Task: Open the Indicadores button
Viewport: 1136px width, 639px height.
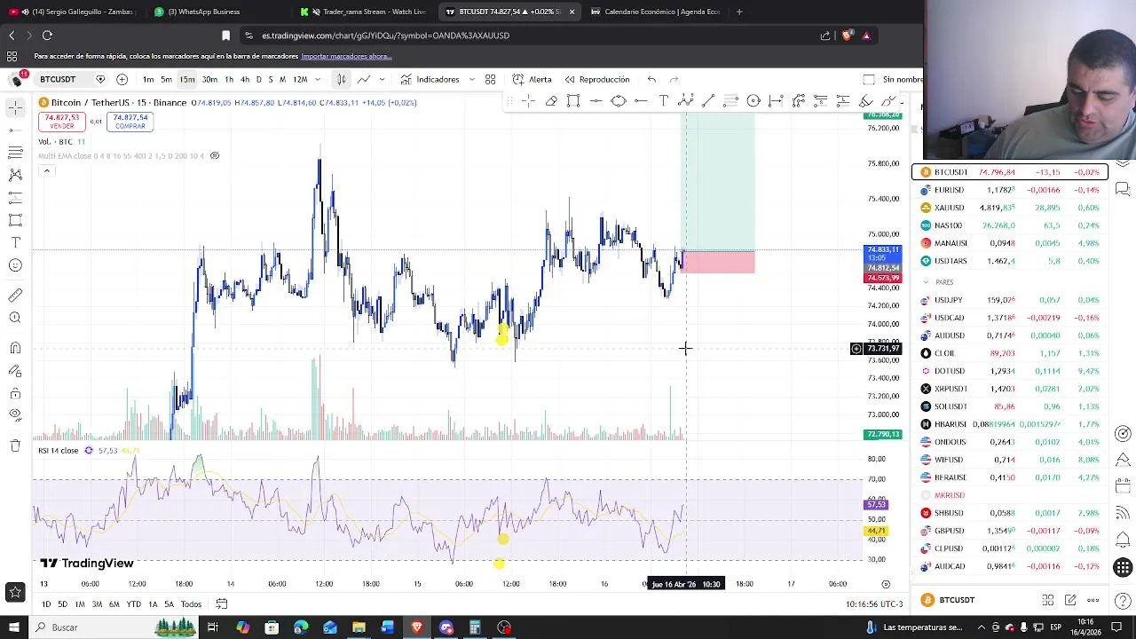Action: 430,80
